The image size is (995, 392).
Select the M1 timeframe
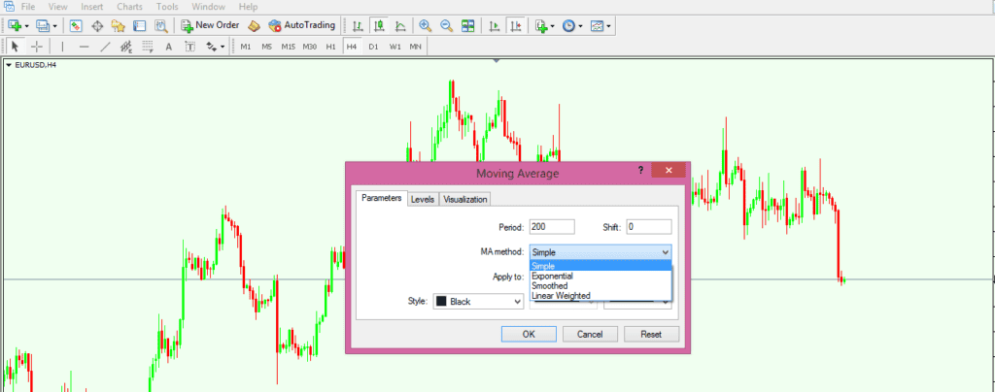pos(246,47)
